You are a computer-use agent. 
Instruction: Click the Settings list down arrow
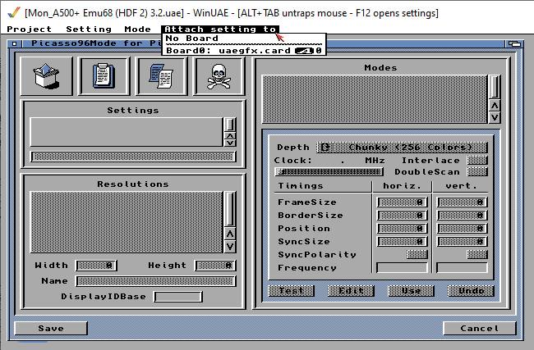[230, 143]
